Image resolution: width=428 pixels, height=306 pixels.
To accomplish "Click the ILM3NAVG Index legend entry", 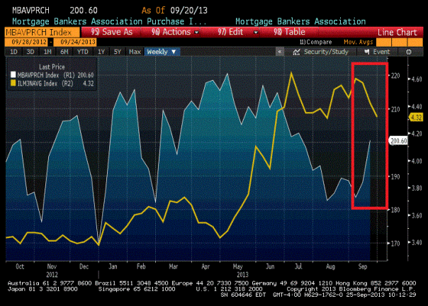I will [x=52, y=84].
